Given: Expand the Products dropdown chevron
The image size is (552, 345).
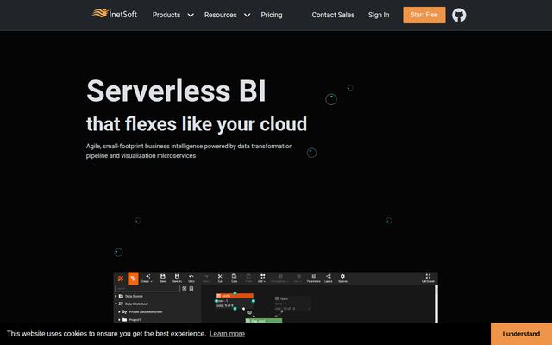Looking at the screenshot, I should point(191,16).
